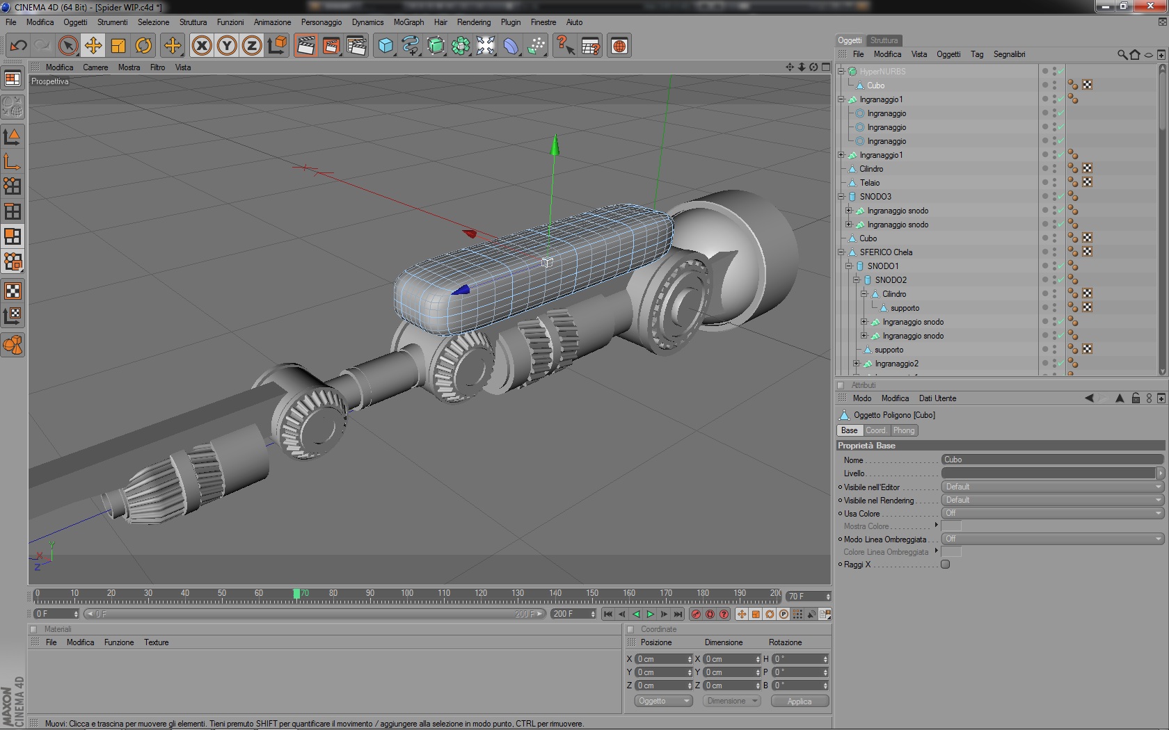
Task: Click the Undo arrow icon
Action: (x=18, y=46)
